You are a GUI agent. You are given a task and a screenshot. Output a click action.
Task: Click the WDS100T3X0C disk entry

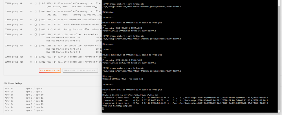(72, 7)
